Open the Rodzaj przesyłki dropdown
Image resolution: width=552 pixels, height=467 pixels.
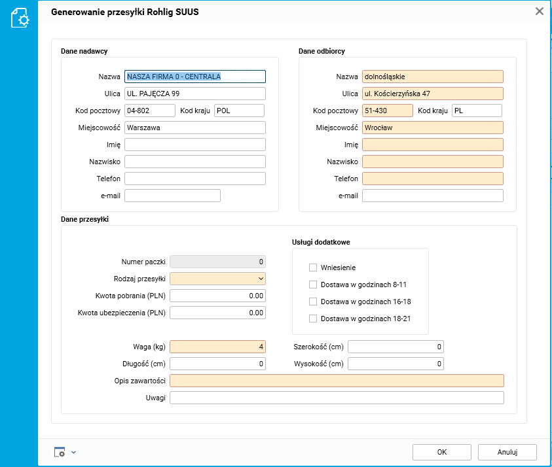(217, 279)
